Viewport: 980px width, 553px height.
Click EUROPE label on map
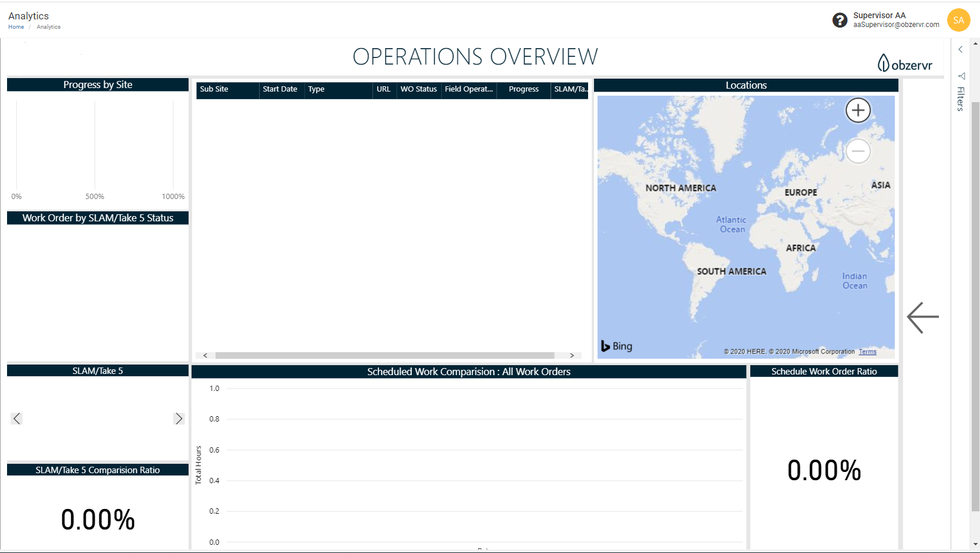point(801,193)
